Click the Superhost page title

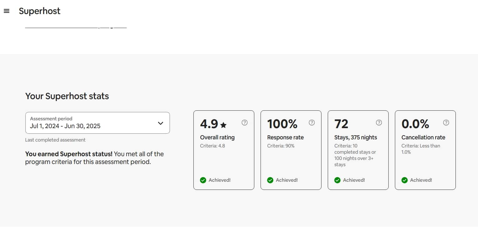(x=40, y=11)
